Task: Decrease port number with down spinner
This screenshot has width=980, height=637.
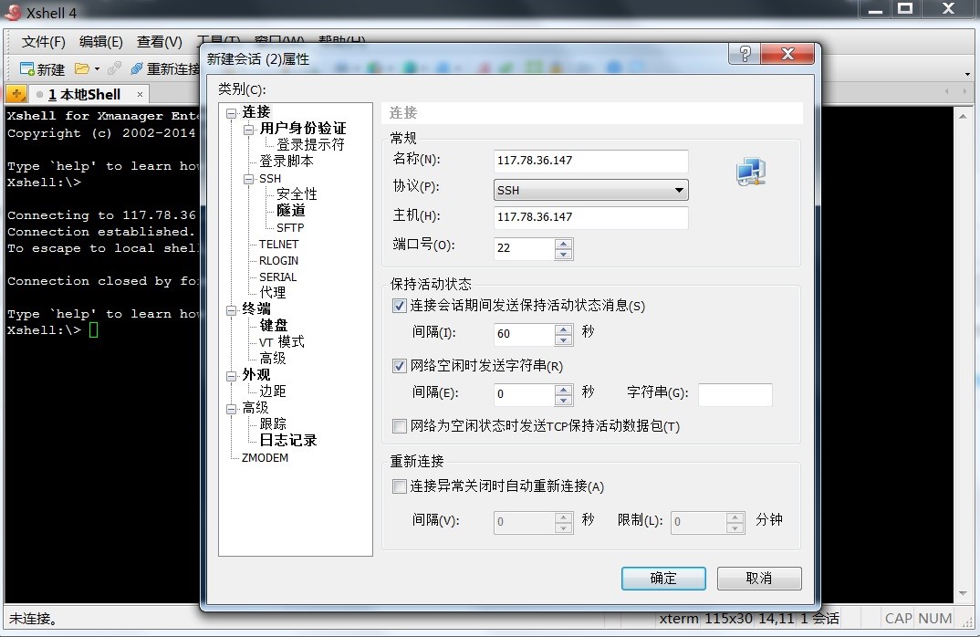Action: click(563, 254)
